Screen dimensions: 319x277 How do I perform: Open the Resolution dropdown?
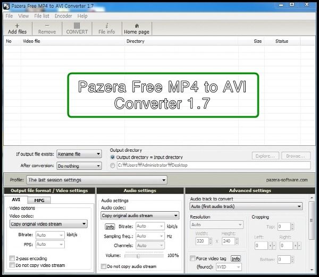click(x=217, y=224)
